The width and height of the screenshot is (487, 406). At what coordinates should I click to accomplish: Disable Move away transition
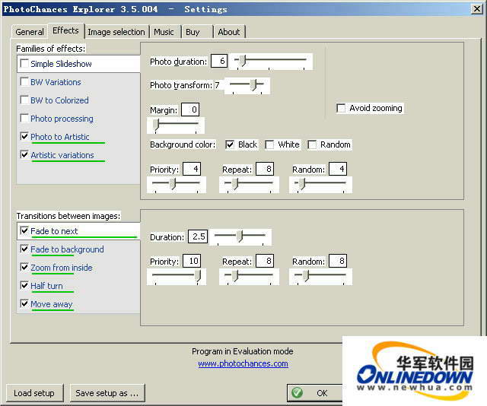click(x=24, y=303)
